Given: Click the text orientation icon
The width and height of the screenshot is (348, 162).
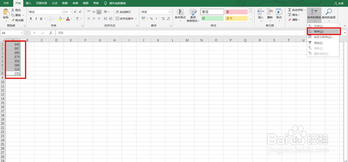Looking at the screenshot, I should tap(106, 12).
